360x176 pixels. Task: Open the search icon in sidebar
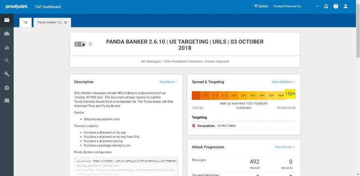(x=7, y=60)
